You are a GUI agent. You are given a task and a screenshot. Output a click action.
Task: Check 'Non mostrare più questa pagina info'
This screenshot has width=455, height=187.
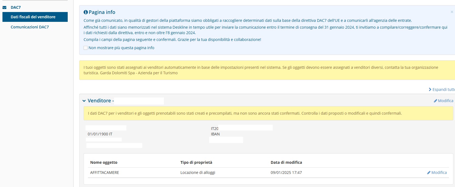[x=86, y=48]
